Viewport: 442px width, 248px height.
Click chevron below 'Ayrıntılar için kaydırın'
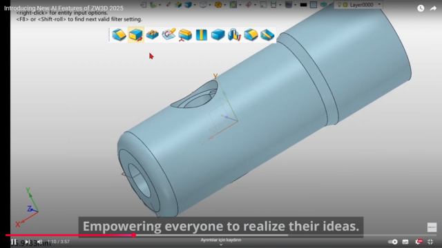(x=221, y=245)
